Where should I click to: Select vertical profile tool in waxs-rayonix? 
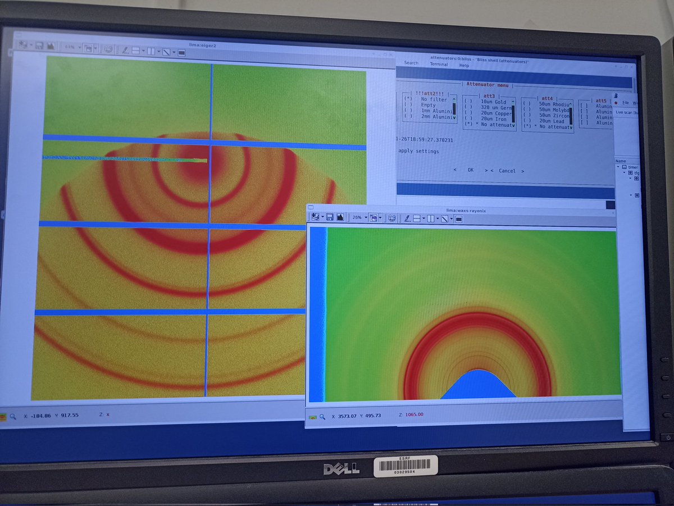(430, 218)
